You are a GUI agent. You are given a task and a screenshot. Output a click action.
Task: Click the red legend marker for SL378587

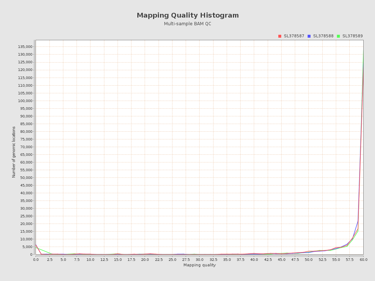pyautogui.click(x=280, y=36)
